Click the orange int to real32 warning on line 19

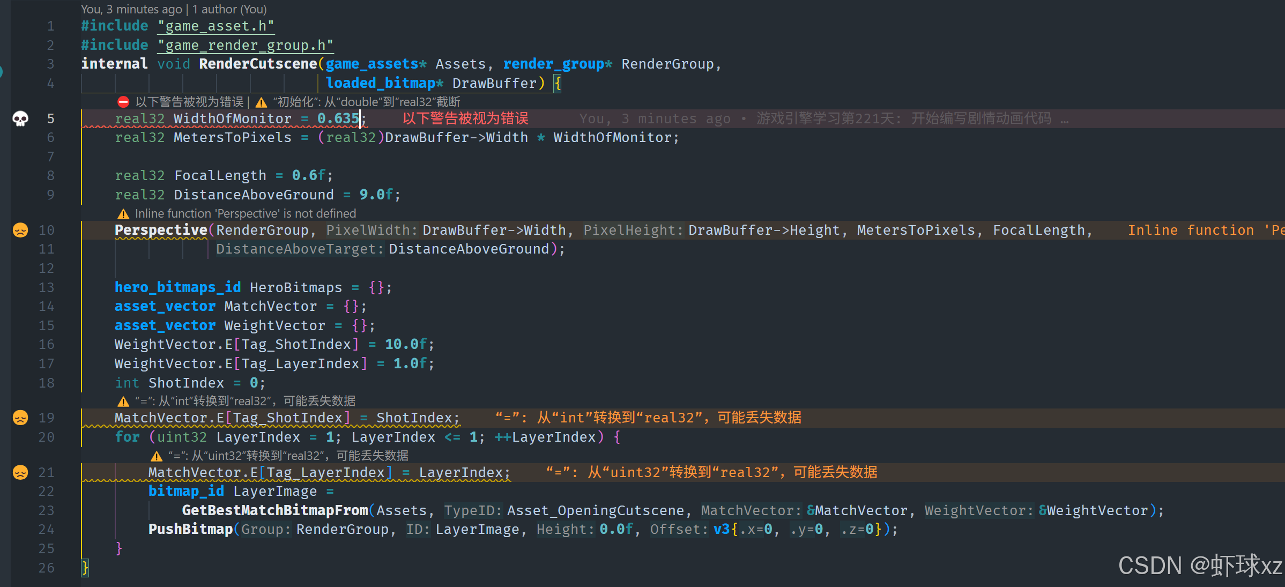[x=648, y=418]
